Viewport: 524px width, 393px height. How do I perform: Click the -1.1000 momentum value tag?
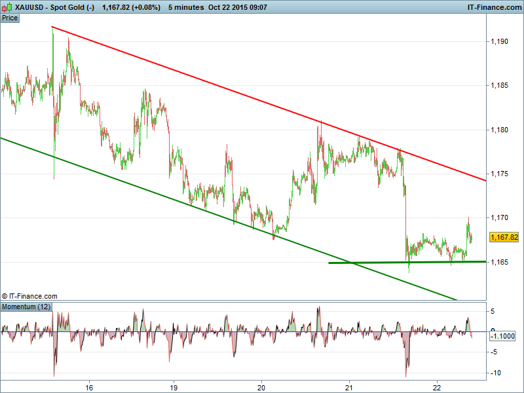504,335
